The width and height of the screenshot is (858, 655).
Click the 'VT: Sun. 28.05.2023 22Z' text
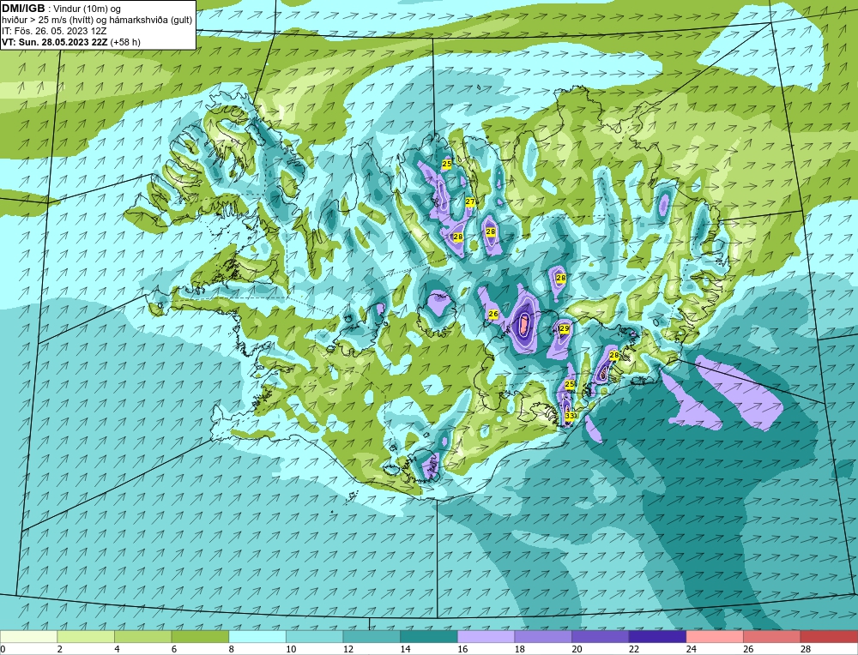[55, 42]
